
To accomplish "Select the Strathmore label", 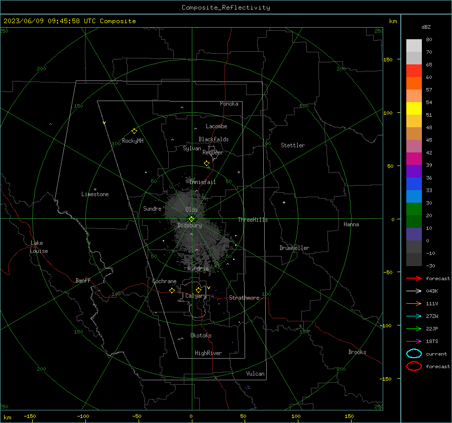I will (x=244, y=298).
